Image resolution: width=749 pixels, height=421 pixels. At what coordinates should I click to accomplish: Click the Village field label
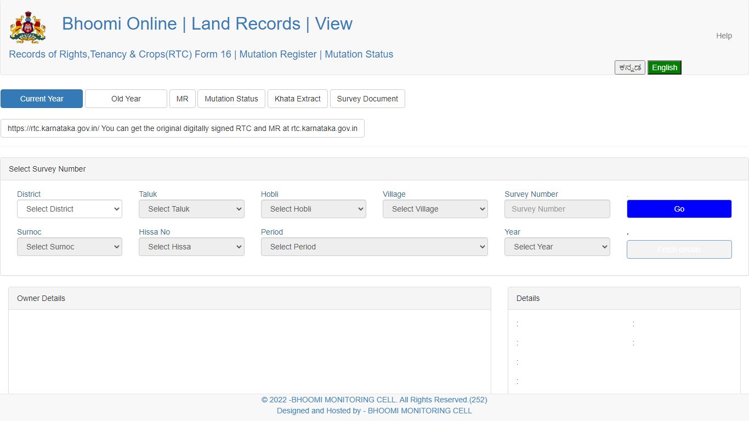pyautogui.click(x=394, y=194)
